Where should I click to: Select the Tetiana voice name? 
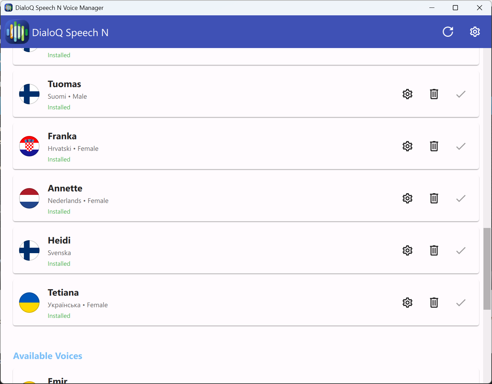(x=63, y=293)
